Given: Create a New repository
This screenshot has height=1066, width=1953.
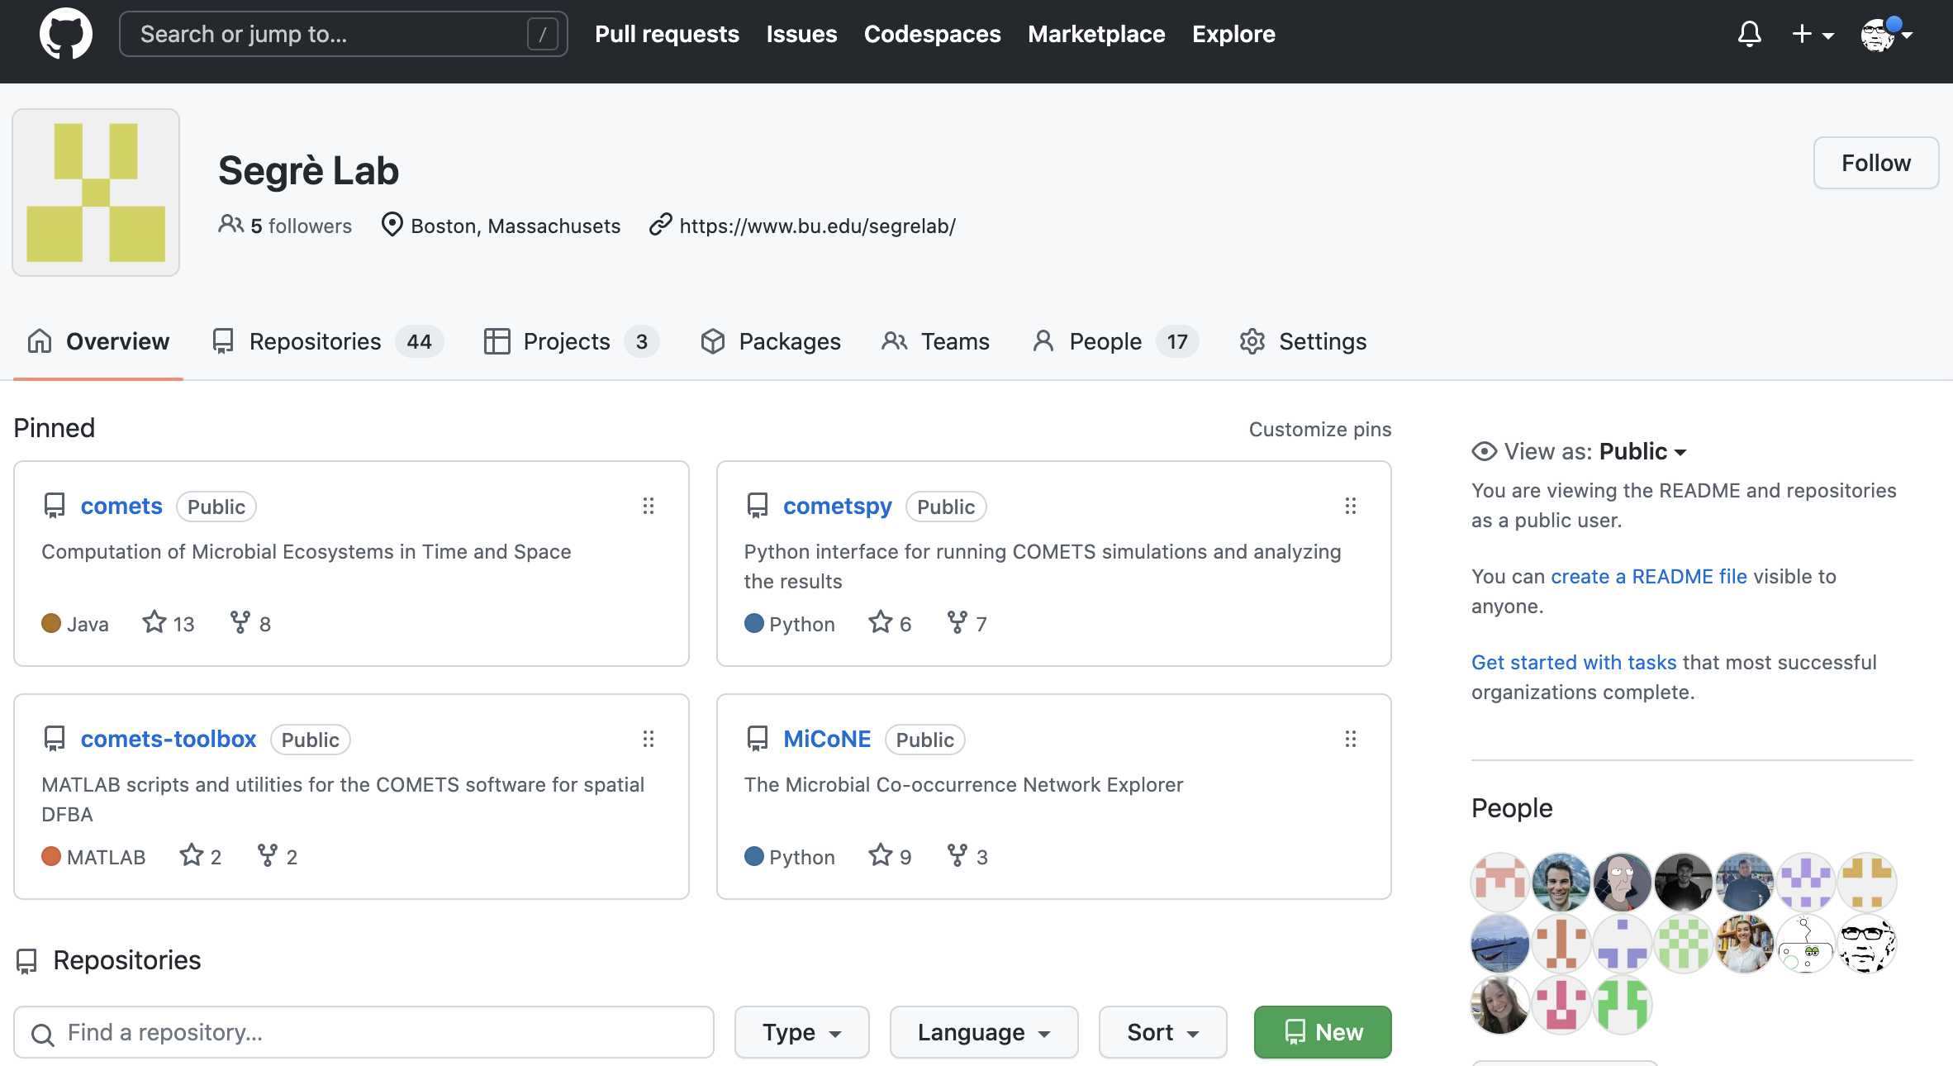Looking at the screenshot, I should click(x=1323, y=1032).
